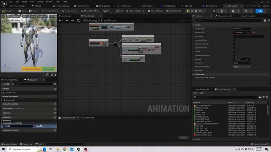This screenshot has width=271, height=152.
Task: Navigate back in the graph history
Action: 67,21
